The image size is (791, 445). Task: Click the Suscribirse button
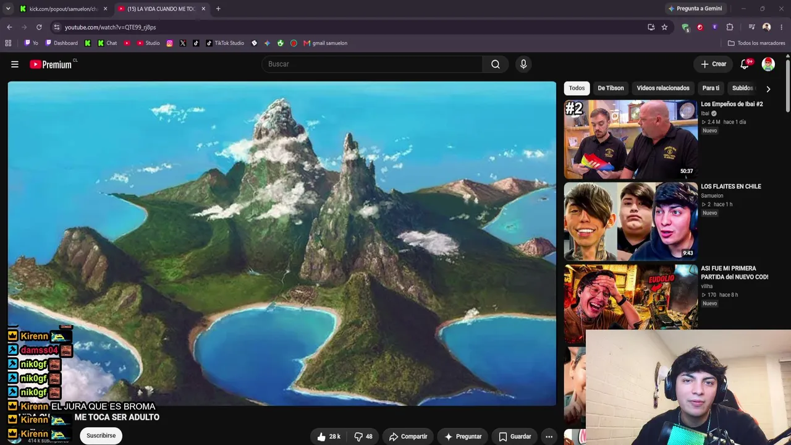101,436
